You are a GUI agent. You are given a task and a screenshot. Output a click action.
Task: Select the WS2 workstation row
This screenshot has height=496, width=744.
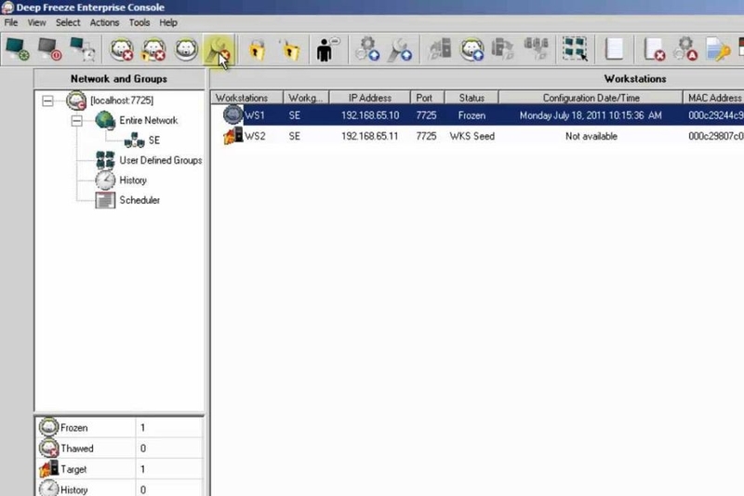click(x=477, y=136)
